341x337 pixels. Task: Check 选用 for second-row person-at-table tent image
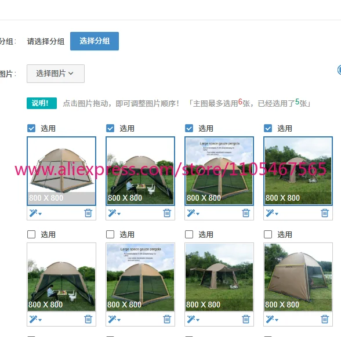pyautogui.click(x=31, y=234)
